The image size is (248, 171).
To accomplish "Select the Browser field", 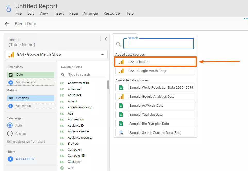I will [73, 144].
